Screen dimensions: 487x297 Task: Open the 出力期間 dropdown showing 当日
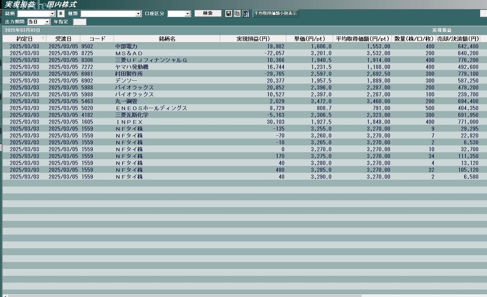pyautogui.click(x=47, y=22)
